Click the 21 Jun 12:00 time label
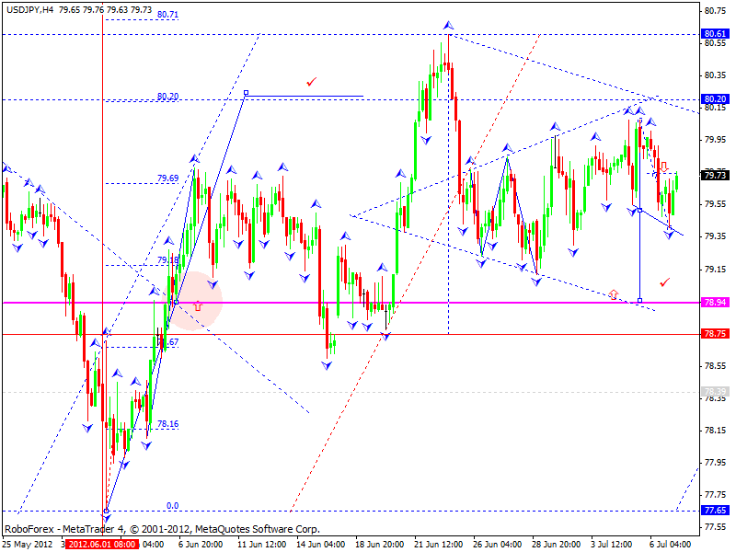The height and width of the screenshot is (552, 736). (x=438, y=545)
